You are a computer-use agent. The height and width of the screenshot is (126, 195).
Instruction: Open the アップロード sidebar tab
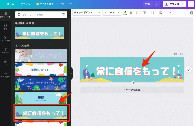[5, 38]
